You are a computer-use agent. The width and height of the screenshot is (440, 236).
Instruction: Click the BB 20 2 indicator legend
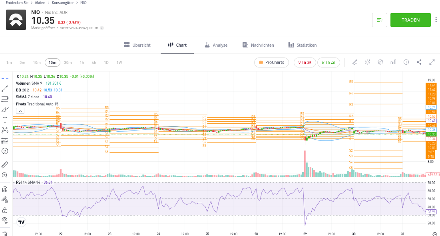pyautogui.click(x=22, y=90)
